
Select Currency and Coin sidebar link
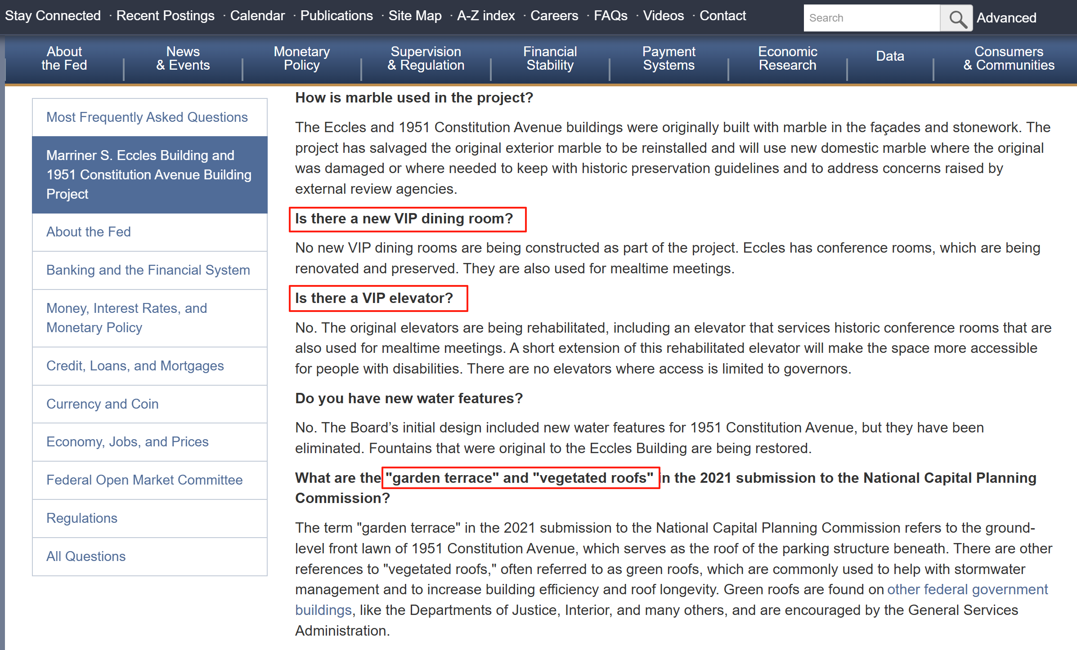[103, 404]
